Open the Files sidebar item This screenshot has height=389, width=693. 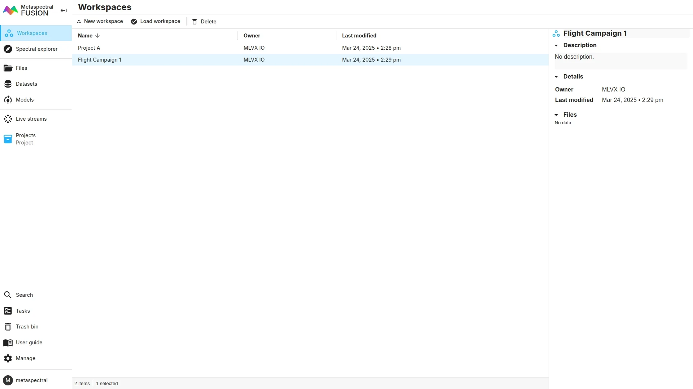pyautogui.click(x=21, y=68)
